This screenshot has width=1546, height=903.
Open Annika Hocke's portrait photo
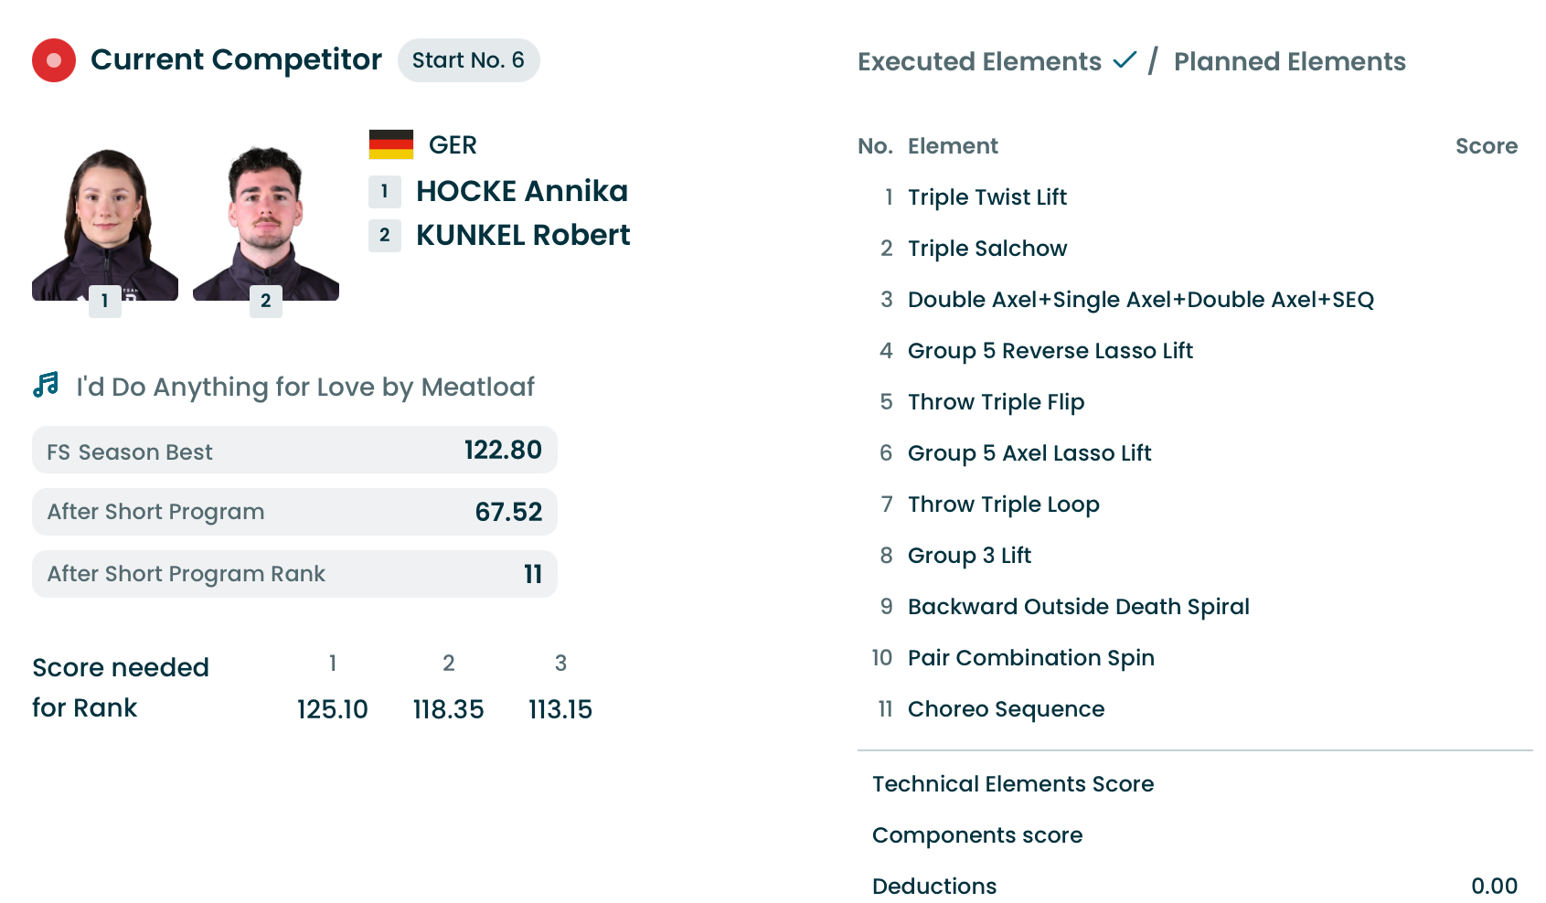point(105,224)
